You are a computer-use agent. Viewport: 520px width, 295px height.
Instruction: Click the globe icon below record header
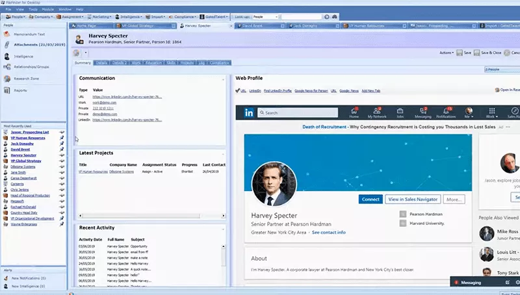point(76,53)
